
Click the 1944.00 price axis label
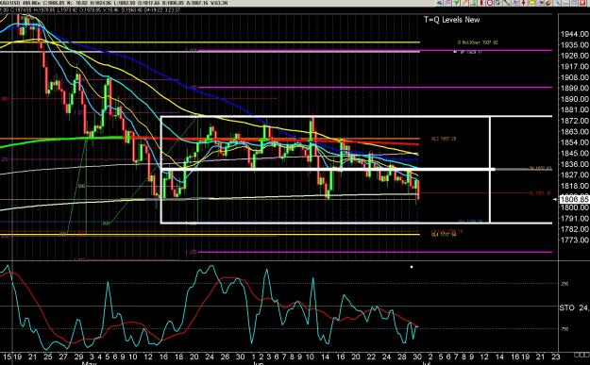point(575,34)
